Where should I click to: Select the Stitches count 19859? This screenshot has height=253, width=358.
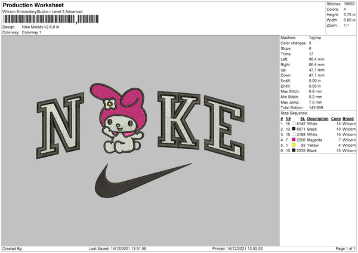349,4
